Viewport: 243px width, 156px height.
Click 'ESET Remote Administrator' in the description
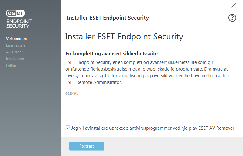pyautogui.click(x=94, y=82)
